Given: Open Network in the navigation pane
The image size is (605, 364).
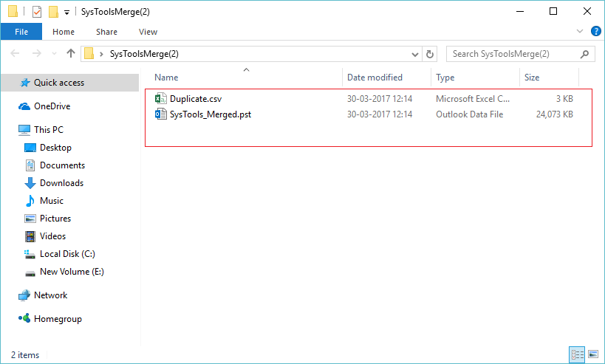Looking at the screenshot, I should point(50,295).
